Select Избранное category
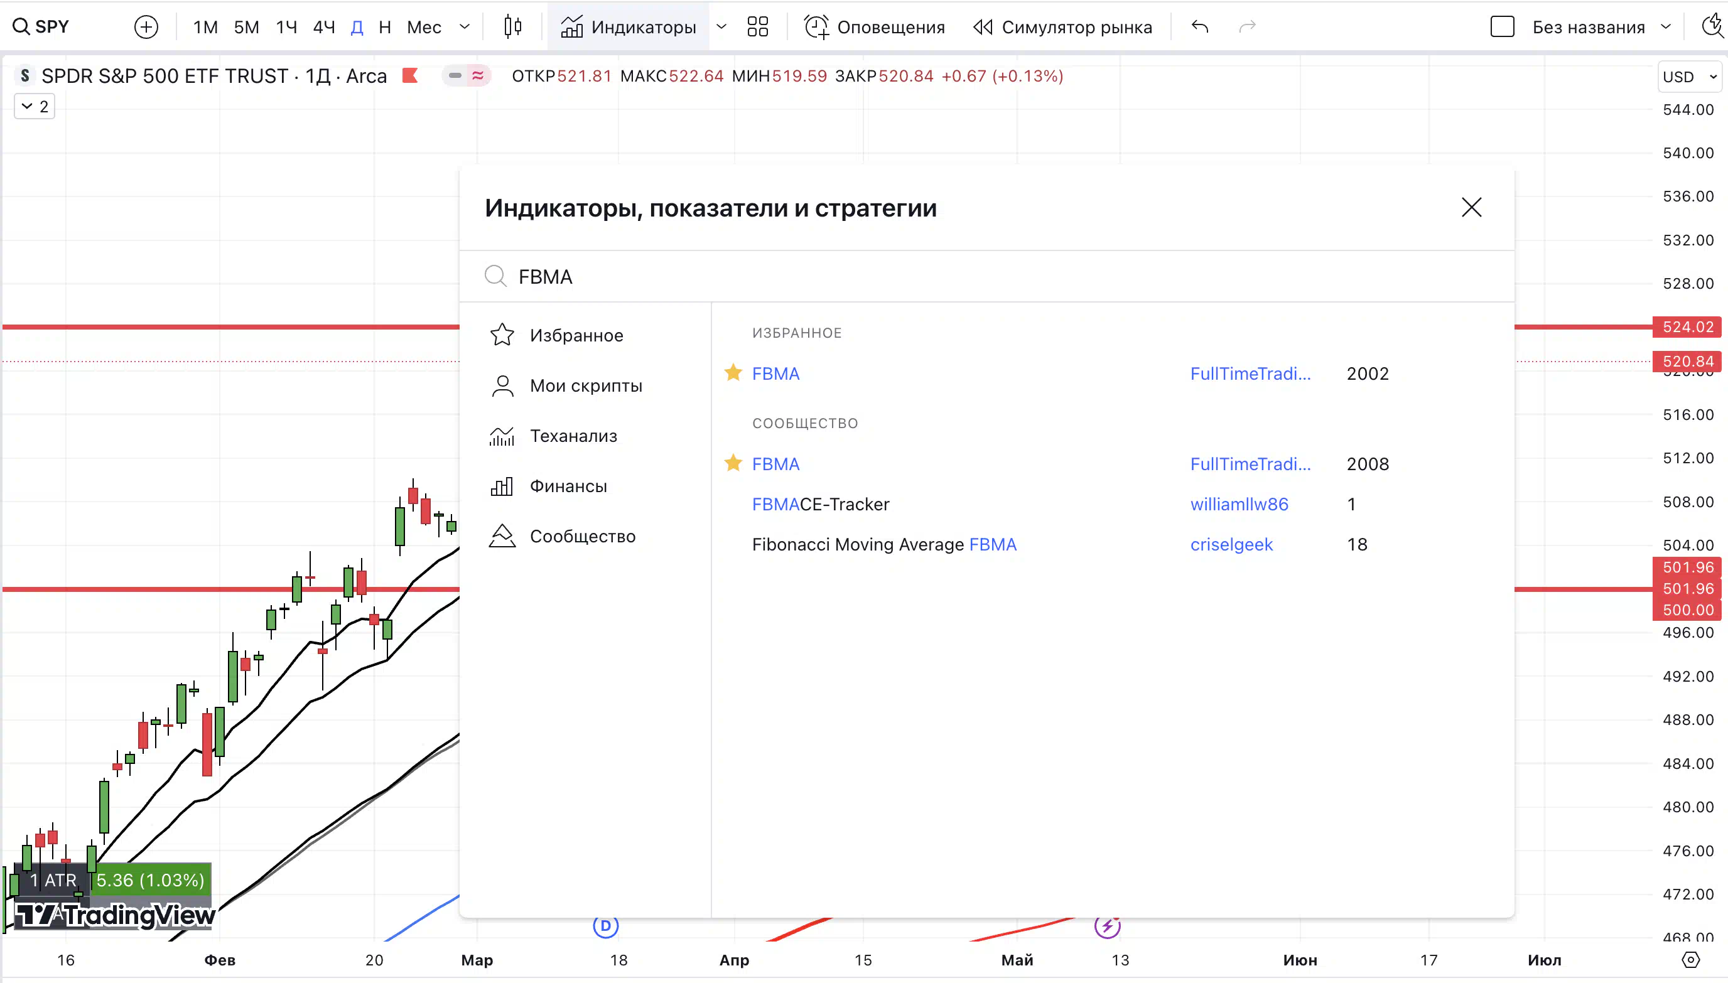The width and height of the screenshot is (1728, 983). [585, 335]
